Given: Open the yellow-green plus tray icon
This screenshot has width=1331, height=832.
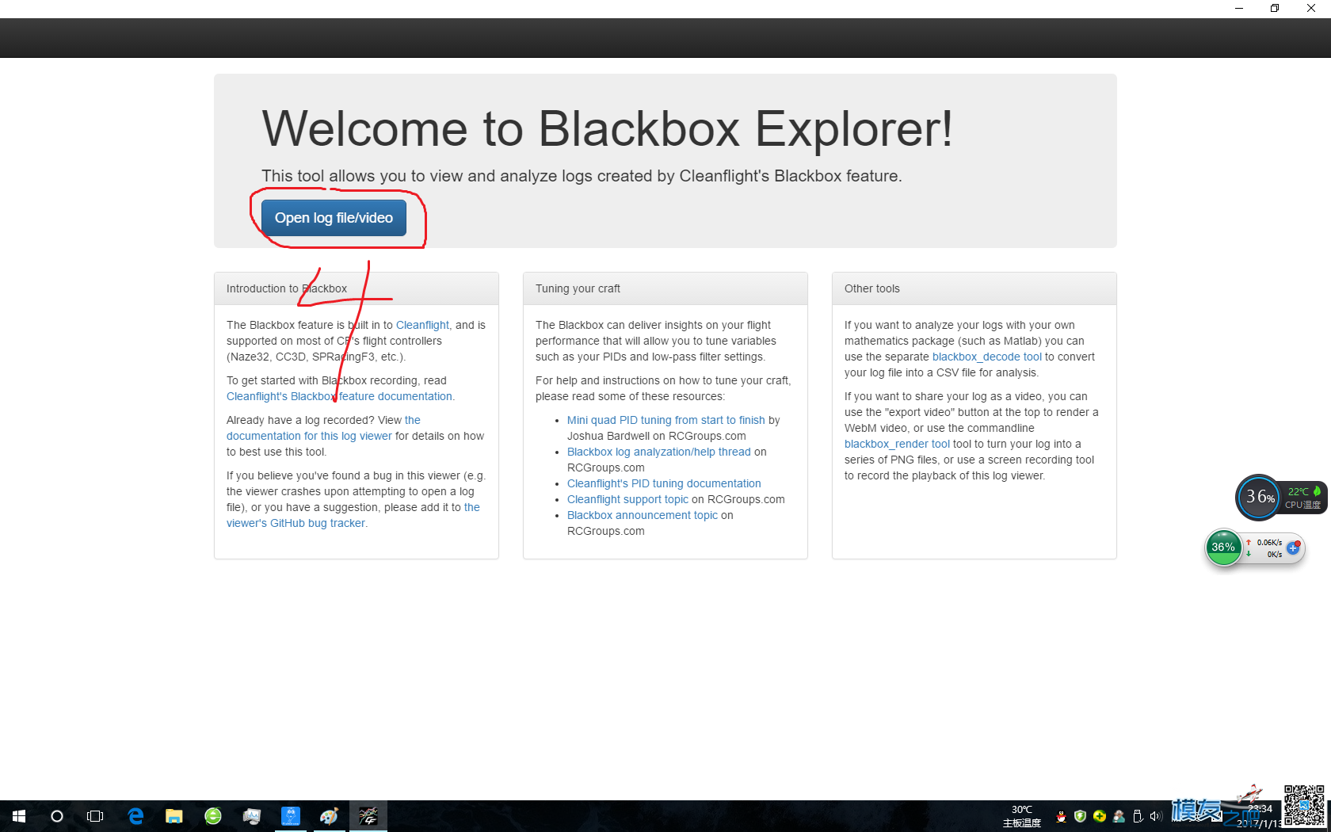Looking at the screenshot, I should tap(1100, 816).
